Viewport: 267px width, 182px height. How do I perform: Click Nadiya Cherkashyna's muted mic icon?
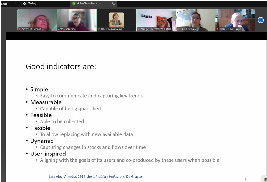point(138,29)
